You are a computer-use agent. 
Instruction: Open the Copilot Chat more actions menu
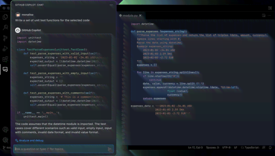(111, 5)
